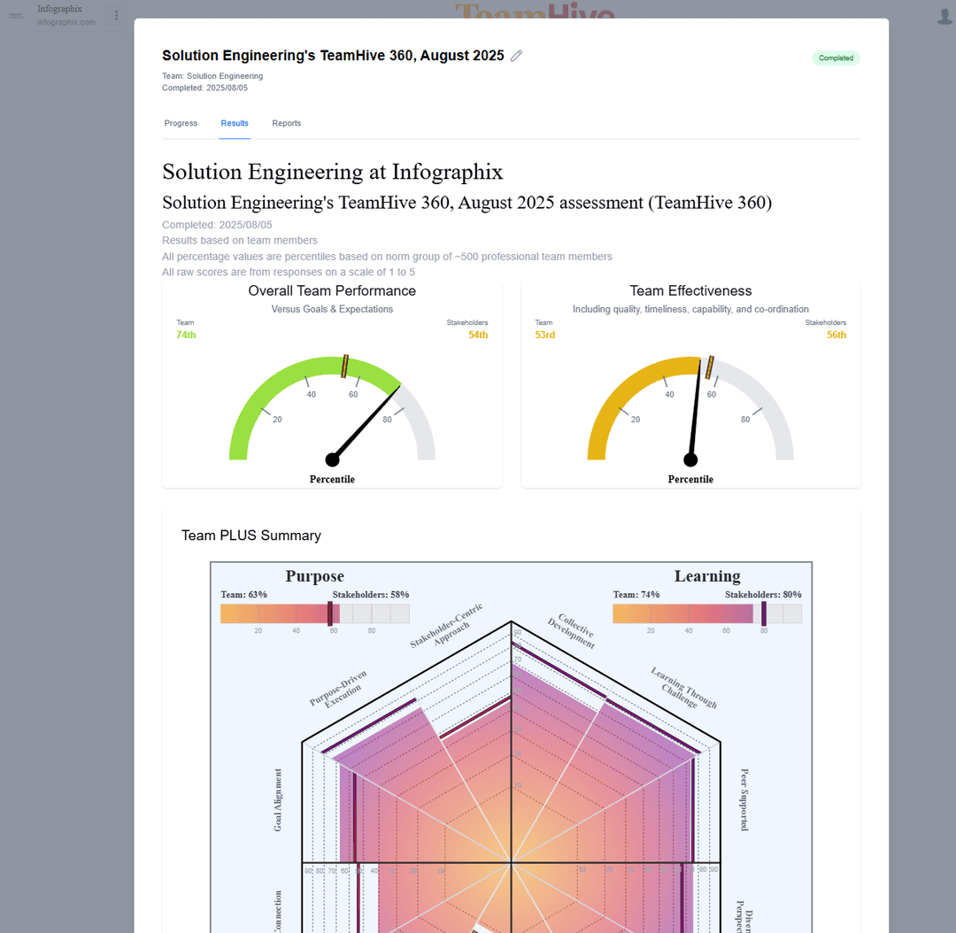Open the Infographix three-dot options menu
The height and width of the screenshot is (933, 956).
point(116,15)
